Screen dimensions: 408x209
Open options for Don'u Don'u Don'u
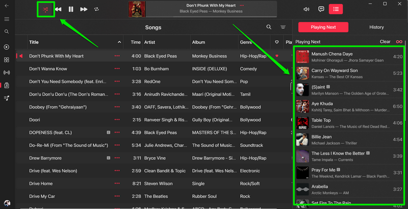117,94
